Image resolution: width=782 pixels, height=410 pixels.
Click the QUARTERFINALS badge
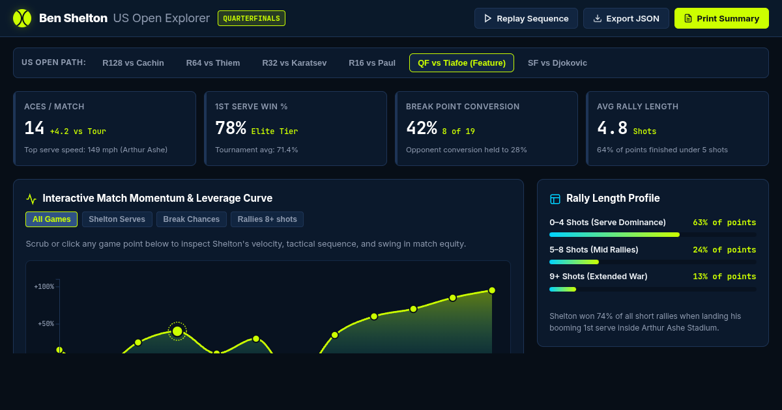pos(252,18)
